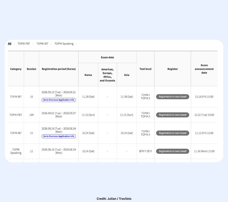The width and height of the screenshot is (228, 202).
Task: Click Korea exam date 11.28 (Sat)
Action: [x=88, y=97]
